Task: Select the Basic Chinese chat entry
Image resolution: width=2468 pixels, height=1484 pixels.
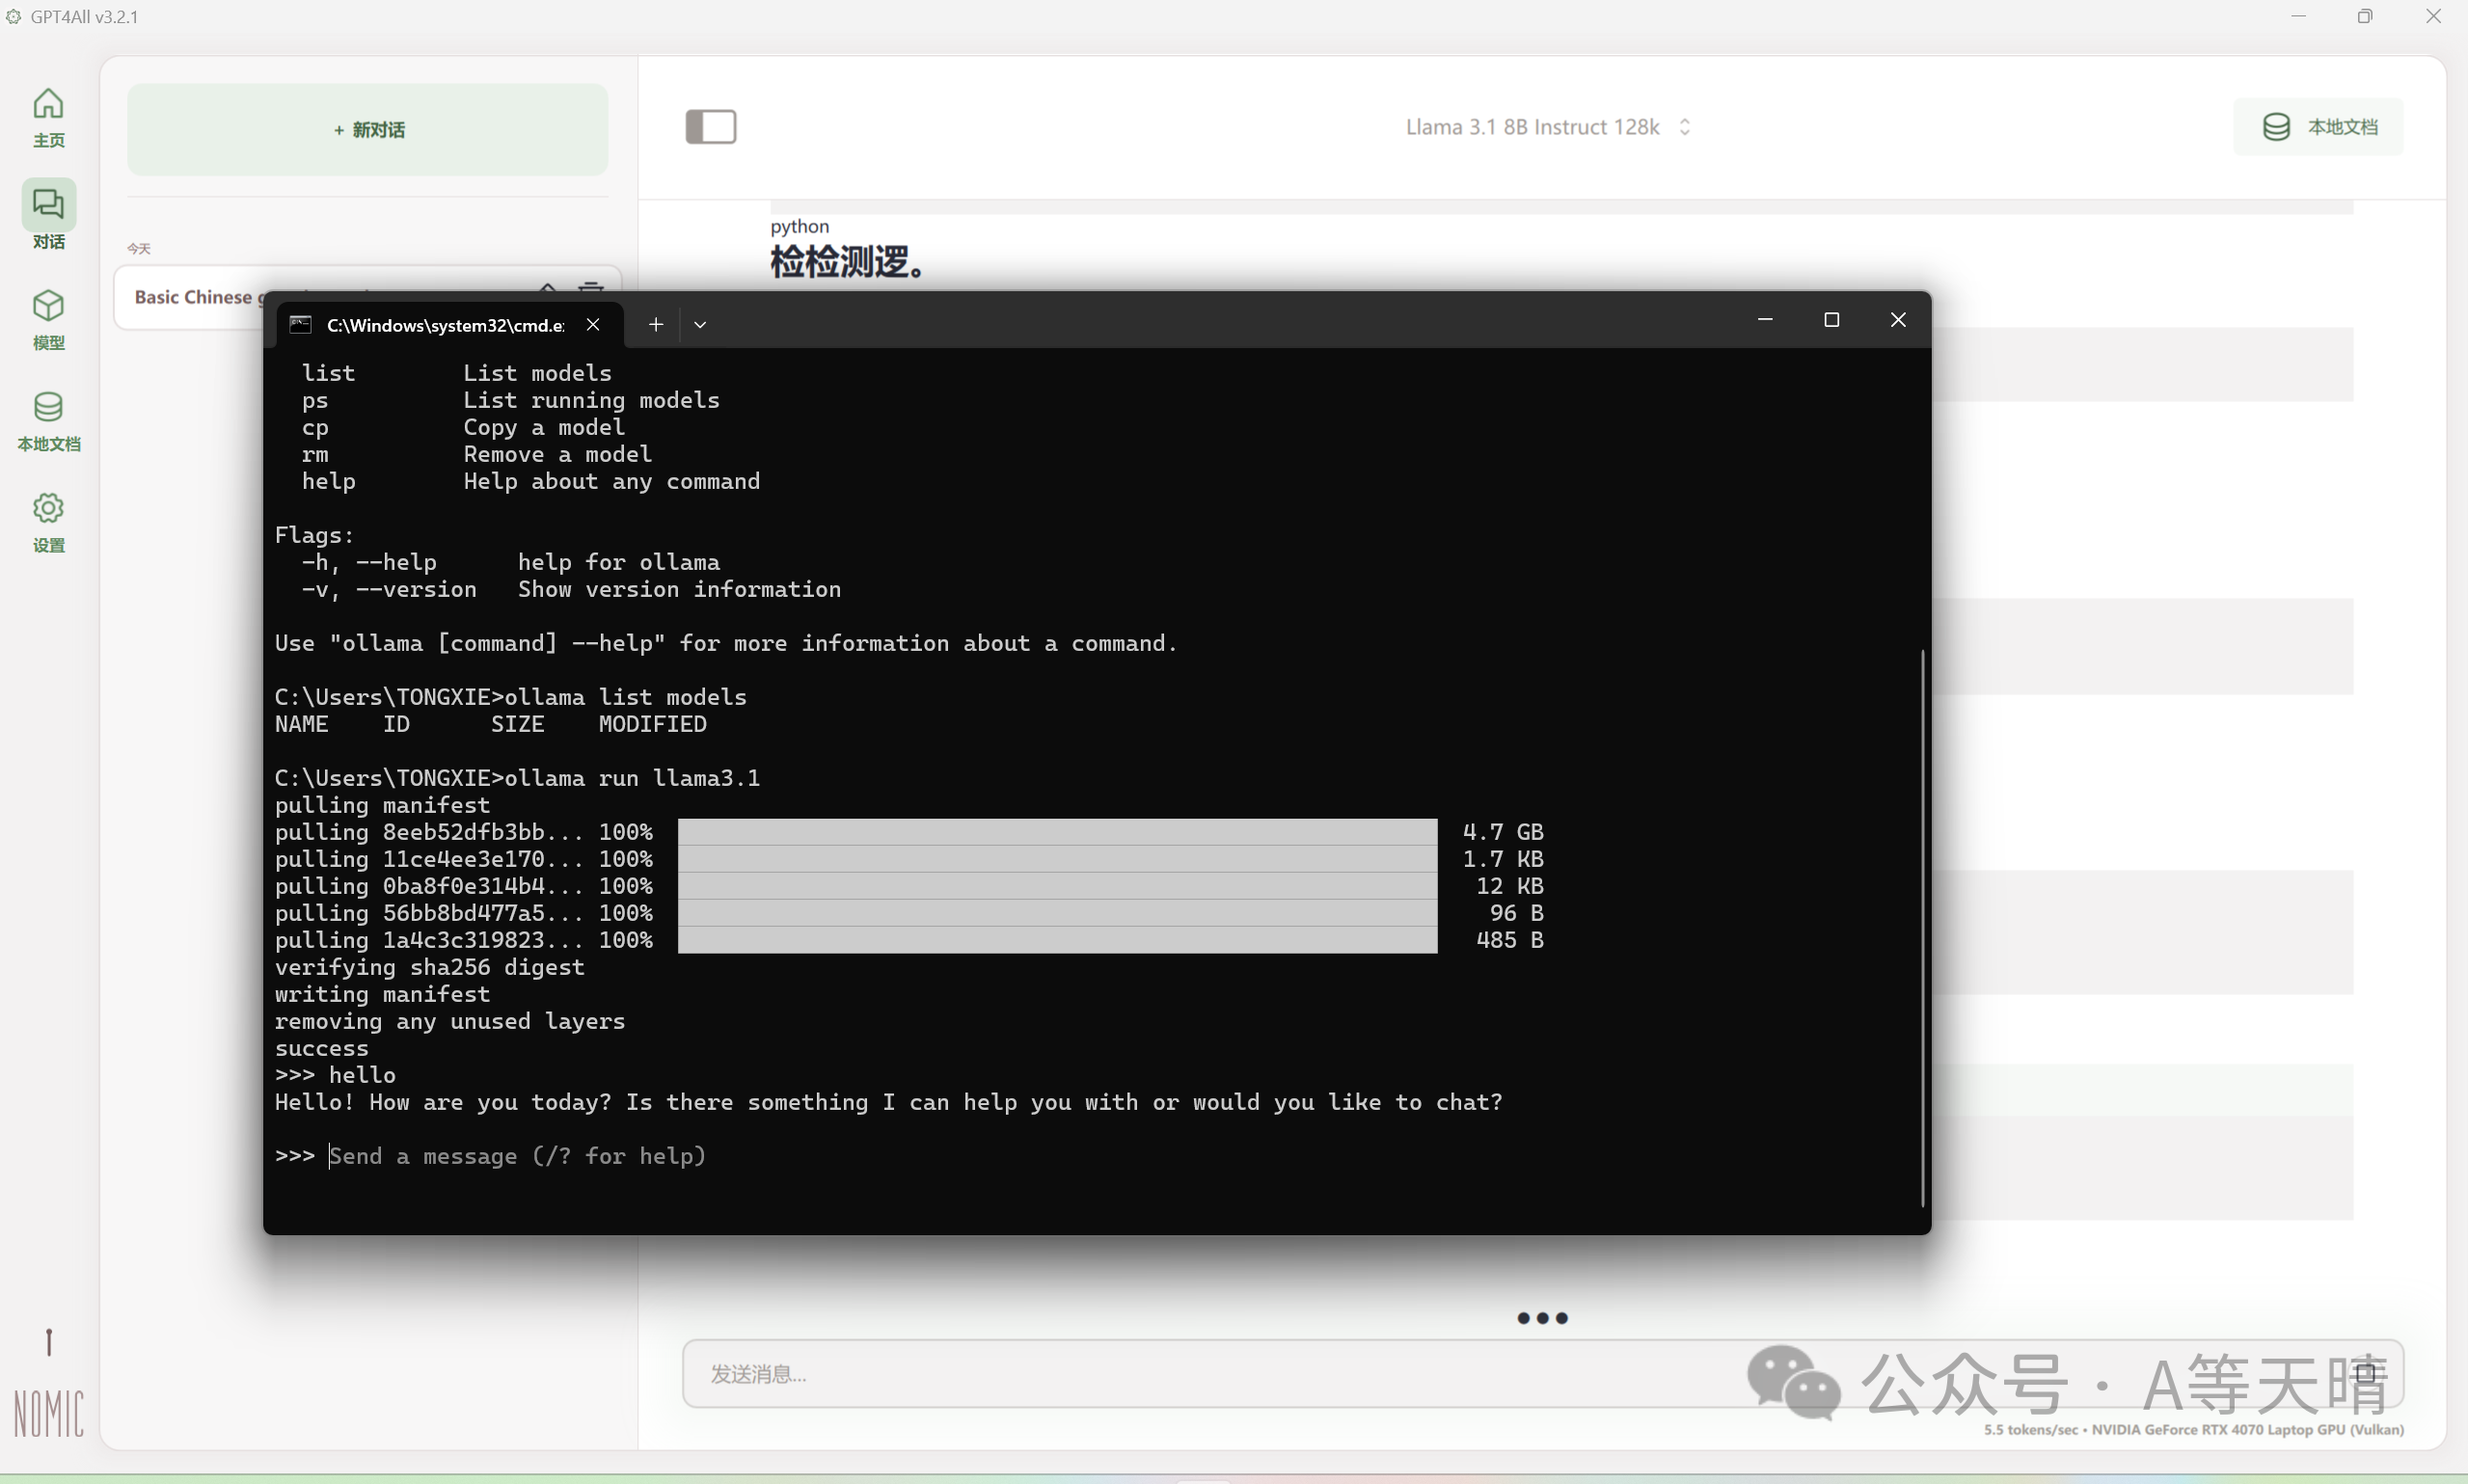Action: [193, 297]
